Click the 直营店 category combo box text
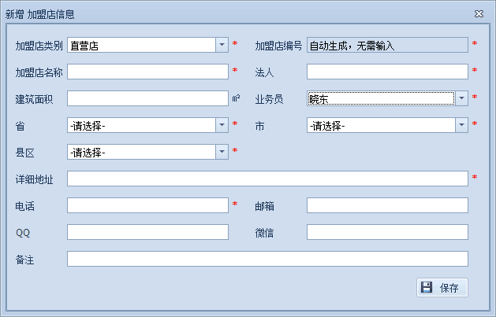 pyautogui.click(x=141, y=45)
